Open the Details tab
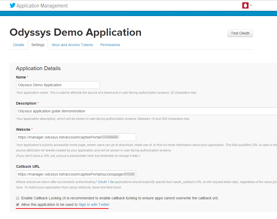This screenshot has height=219, width=277. coord(19,45)
